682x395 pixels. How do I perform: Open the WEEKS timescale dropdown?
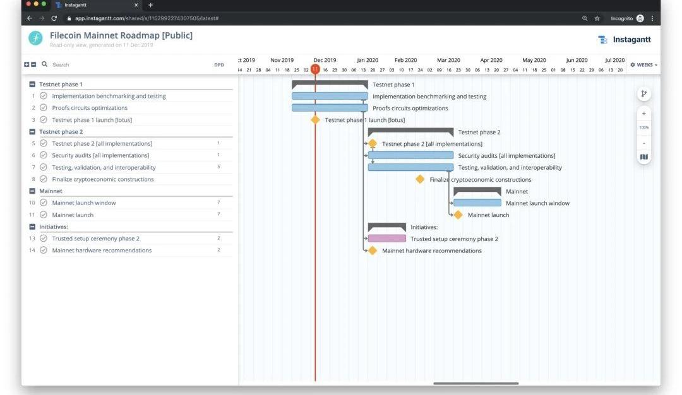click(643, 65)
